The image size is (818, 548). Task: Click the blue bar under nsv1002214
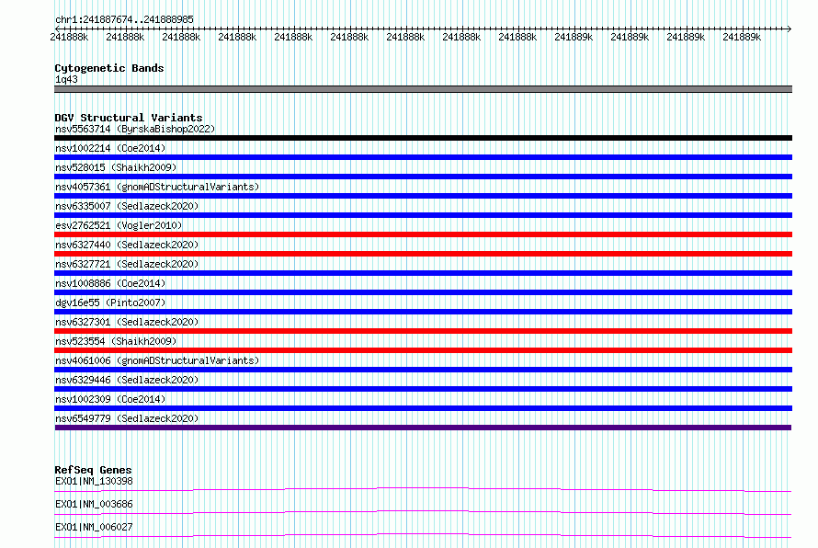423,157
